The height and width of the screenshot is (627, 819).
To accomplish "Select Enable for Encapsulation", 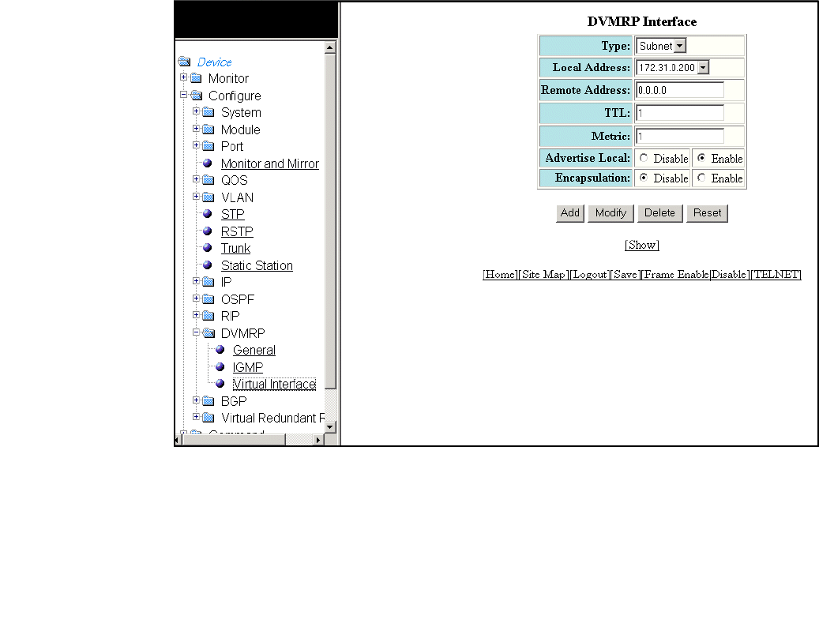I will 701,178.
